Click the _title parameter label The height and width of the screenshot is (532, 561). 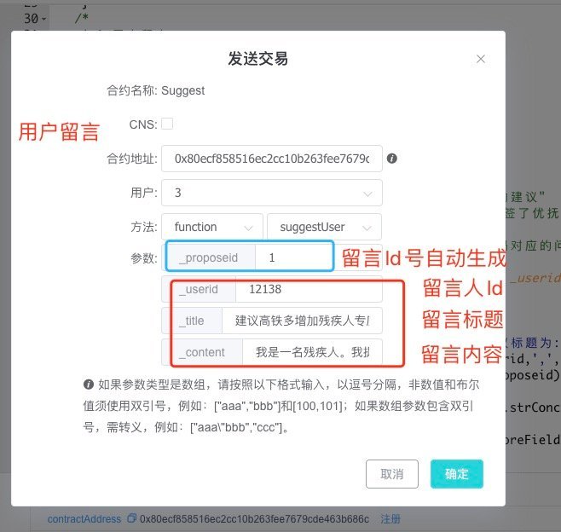tap(192, 321)
